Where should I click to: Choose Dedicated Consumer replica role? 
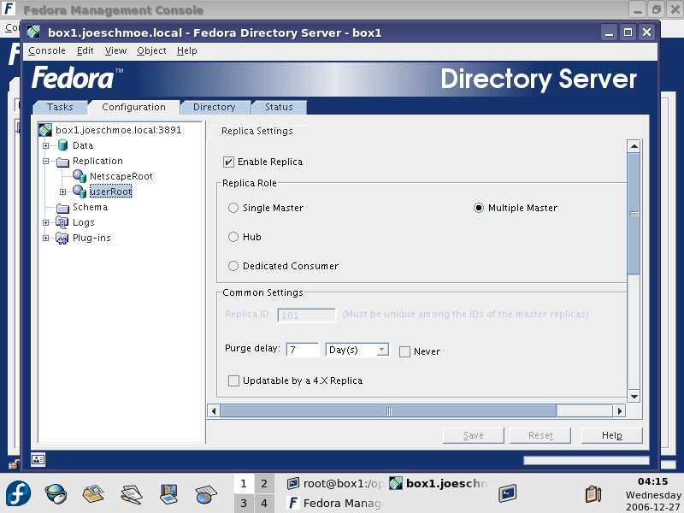[x=233, y=266]
